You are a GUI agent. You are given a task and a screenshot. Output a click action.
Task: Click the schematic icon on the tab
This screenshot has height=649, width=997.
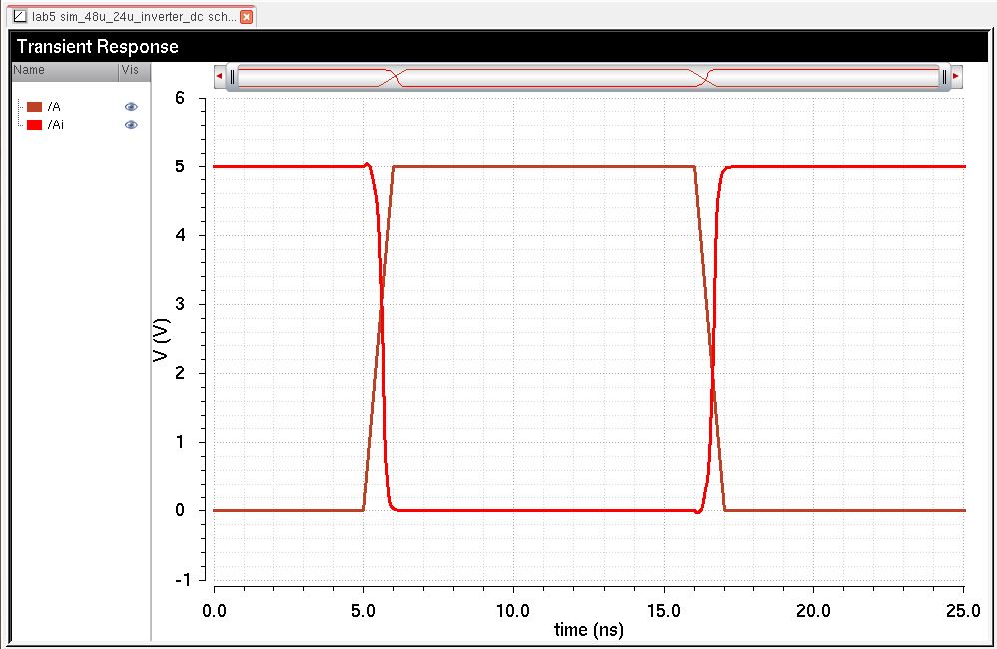(x=19, y=17)
